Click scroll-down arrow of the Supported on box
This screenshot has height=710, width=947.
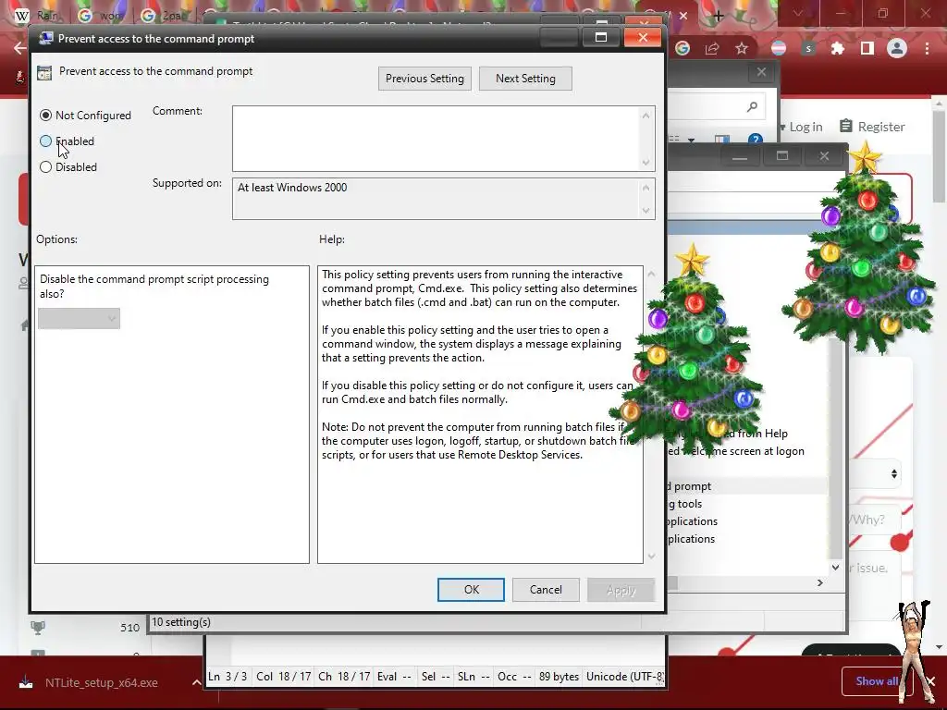pyautogui.click(x=646, y=210)
